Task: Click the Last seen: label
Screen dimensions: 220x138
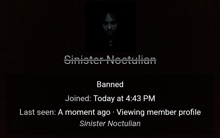Action: point(38,112)
